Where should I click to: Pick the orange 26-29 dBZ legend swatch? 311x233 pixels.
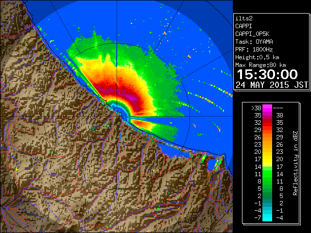coord(267,137)
